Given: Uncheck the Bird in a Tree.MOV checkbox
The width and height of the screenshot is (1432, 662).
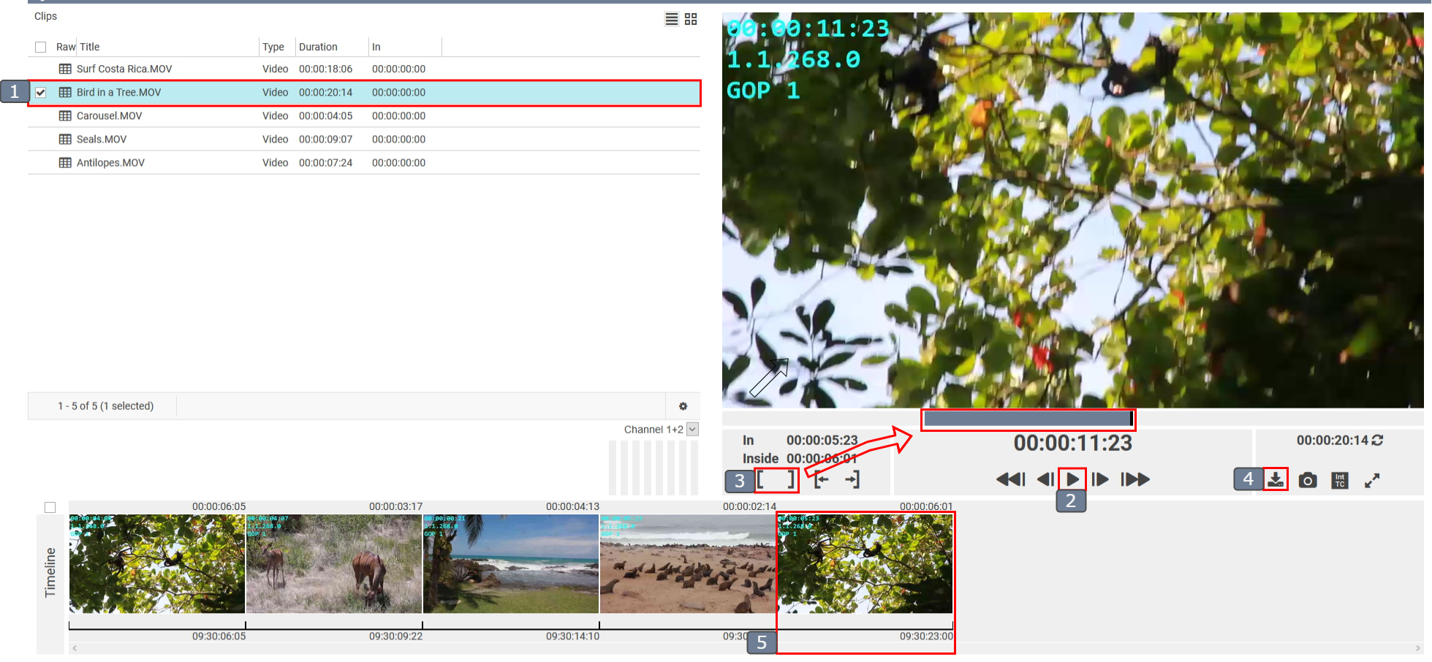Looking at the screenshot, I should (x=41, y=93).
